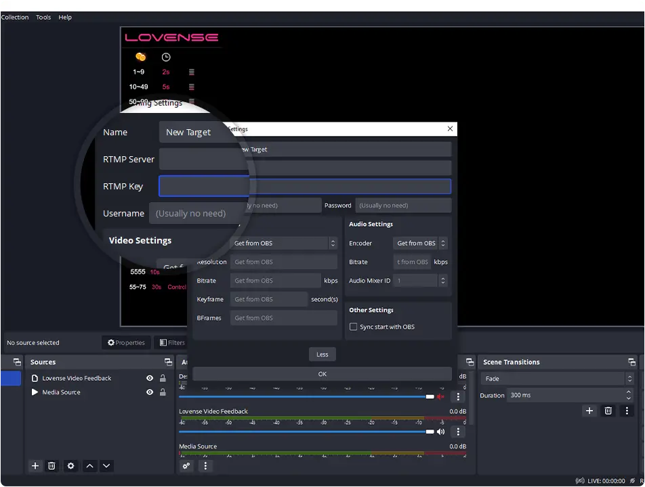Click the Duration 300 ms value field

[x=565, y=395]
